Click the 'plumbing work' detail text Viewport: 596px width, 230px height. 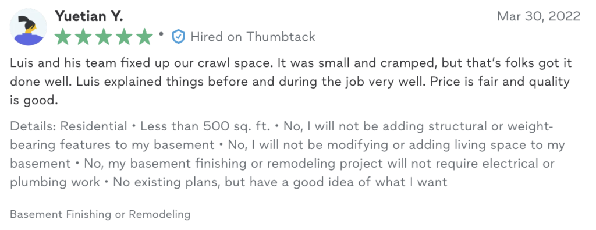[x=55, y=182]
